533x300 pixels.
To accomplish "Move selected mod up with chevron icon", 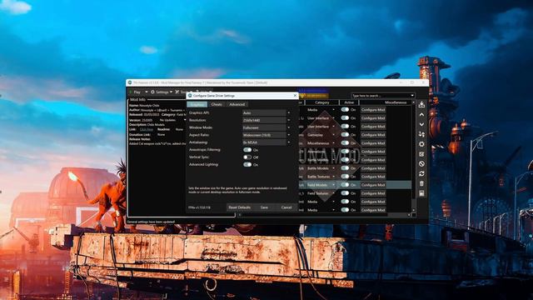I will pyautogui.click(x=421, y=115).
